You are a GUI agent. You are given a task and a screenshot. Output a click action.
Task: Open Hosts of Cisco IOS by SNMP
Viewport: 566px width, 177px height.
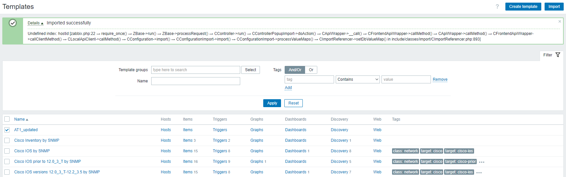coord(166,151)
